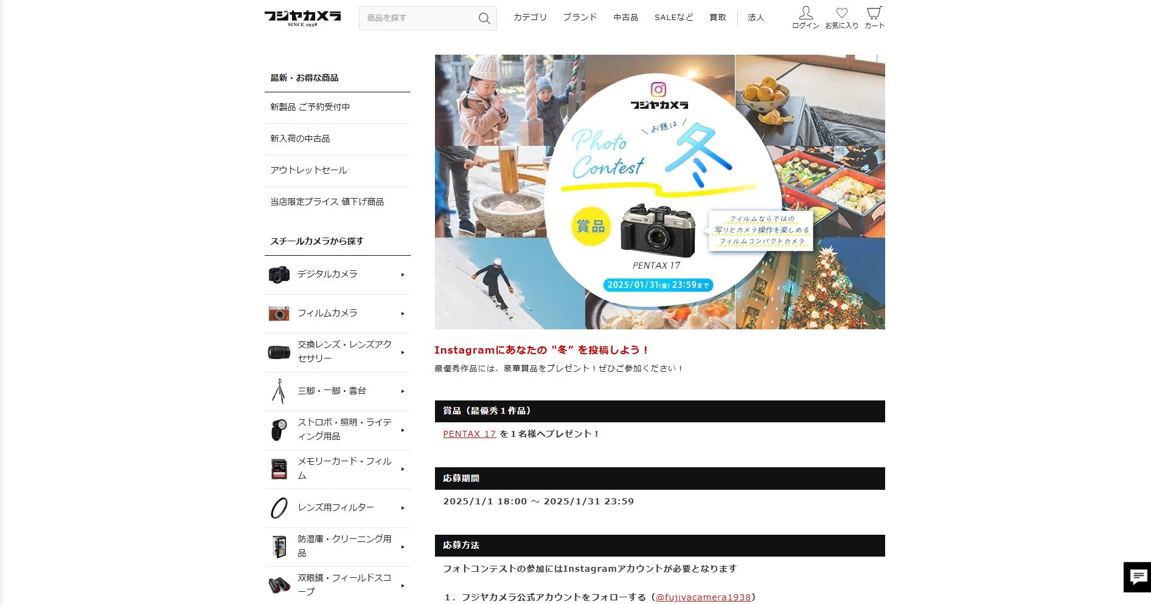Viewport: 1151px width, 604px height.
Task: Open the SALEなど menu
Action: pos(673,18)
